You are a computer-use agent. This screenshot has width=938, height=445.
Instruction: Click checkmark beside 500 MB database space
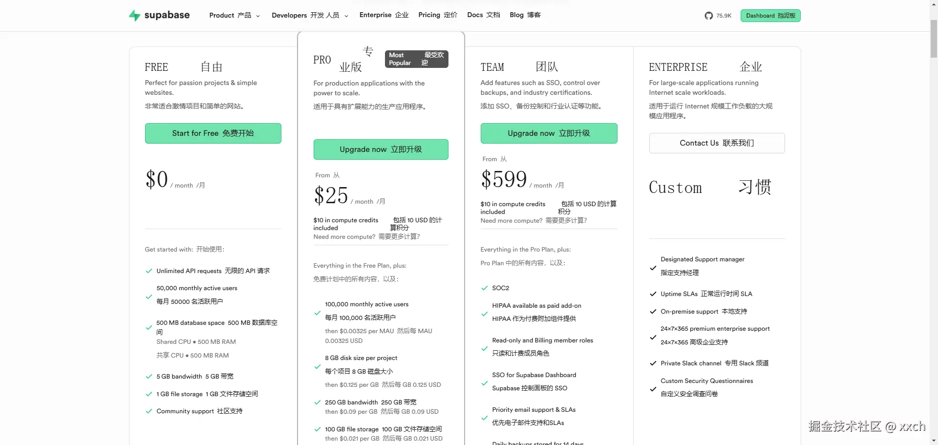point(149,328)
